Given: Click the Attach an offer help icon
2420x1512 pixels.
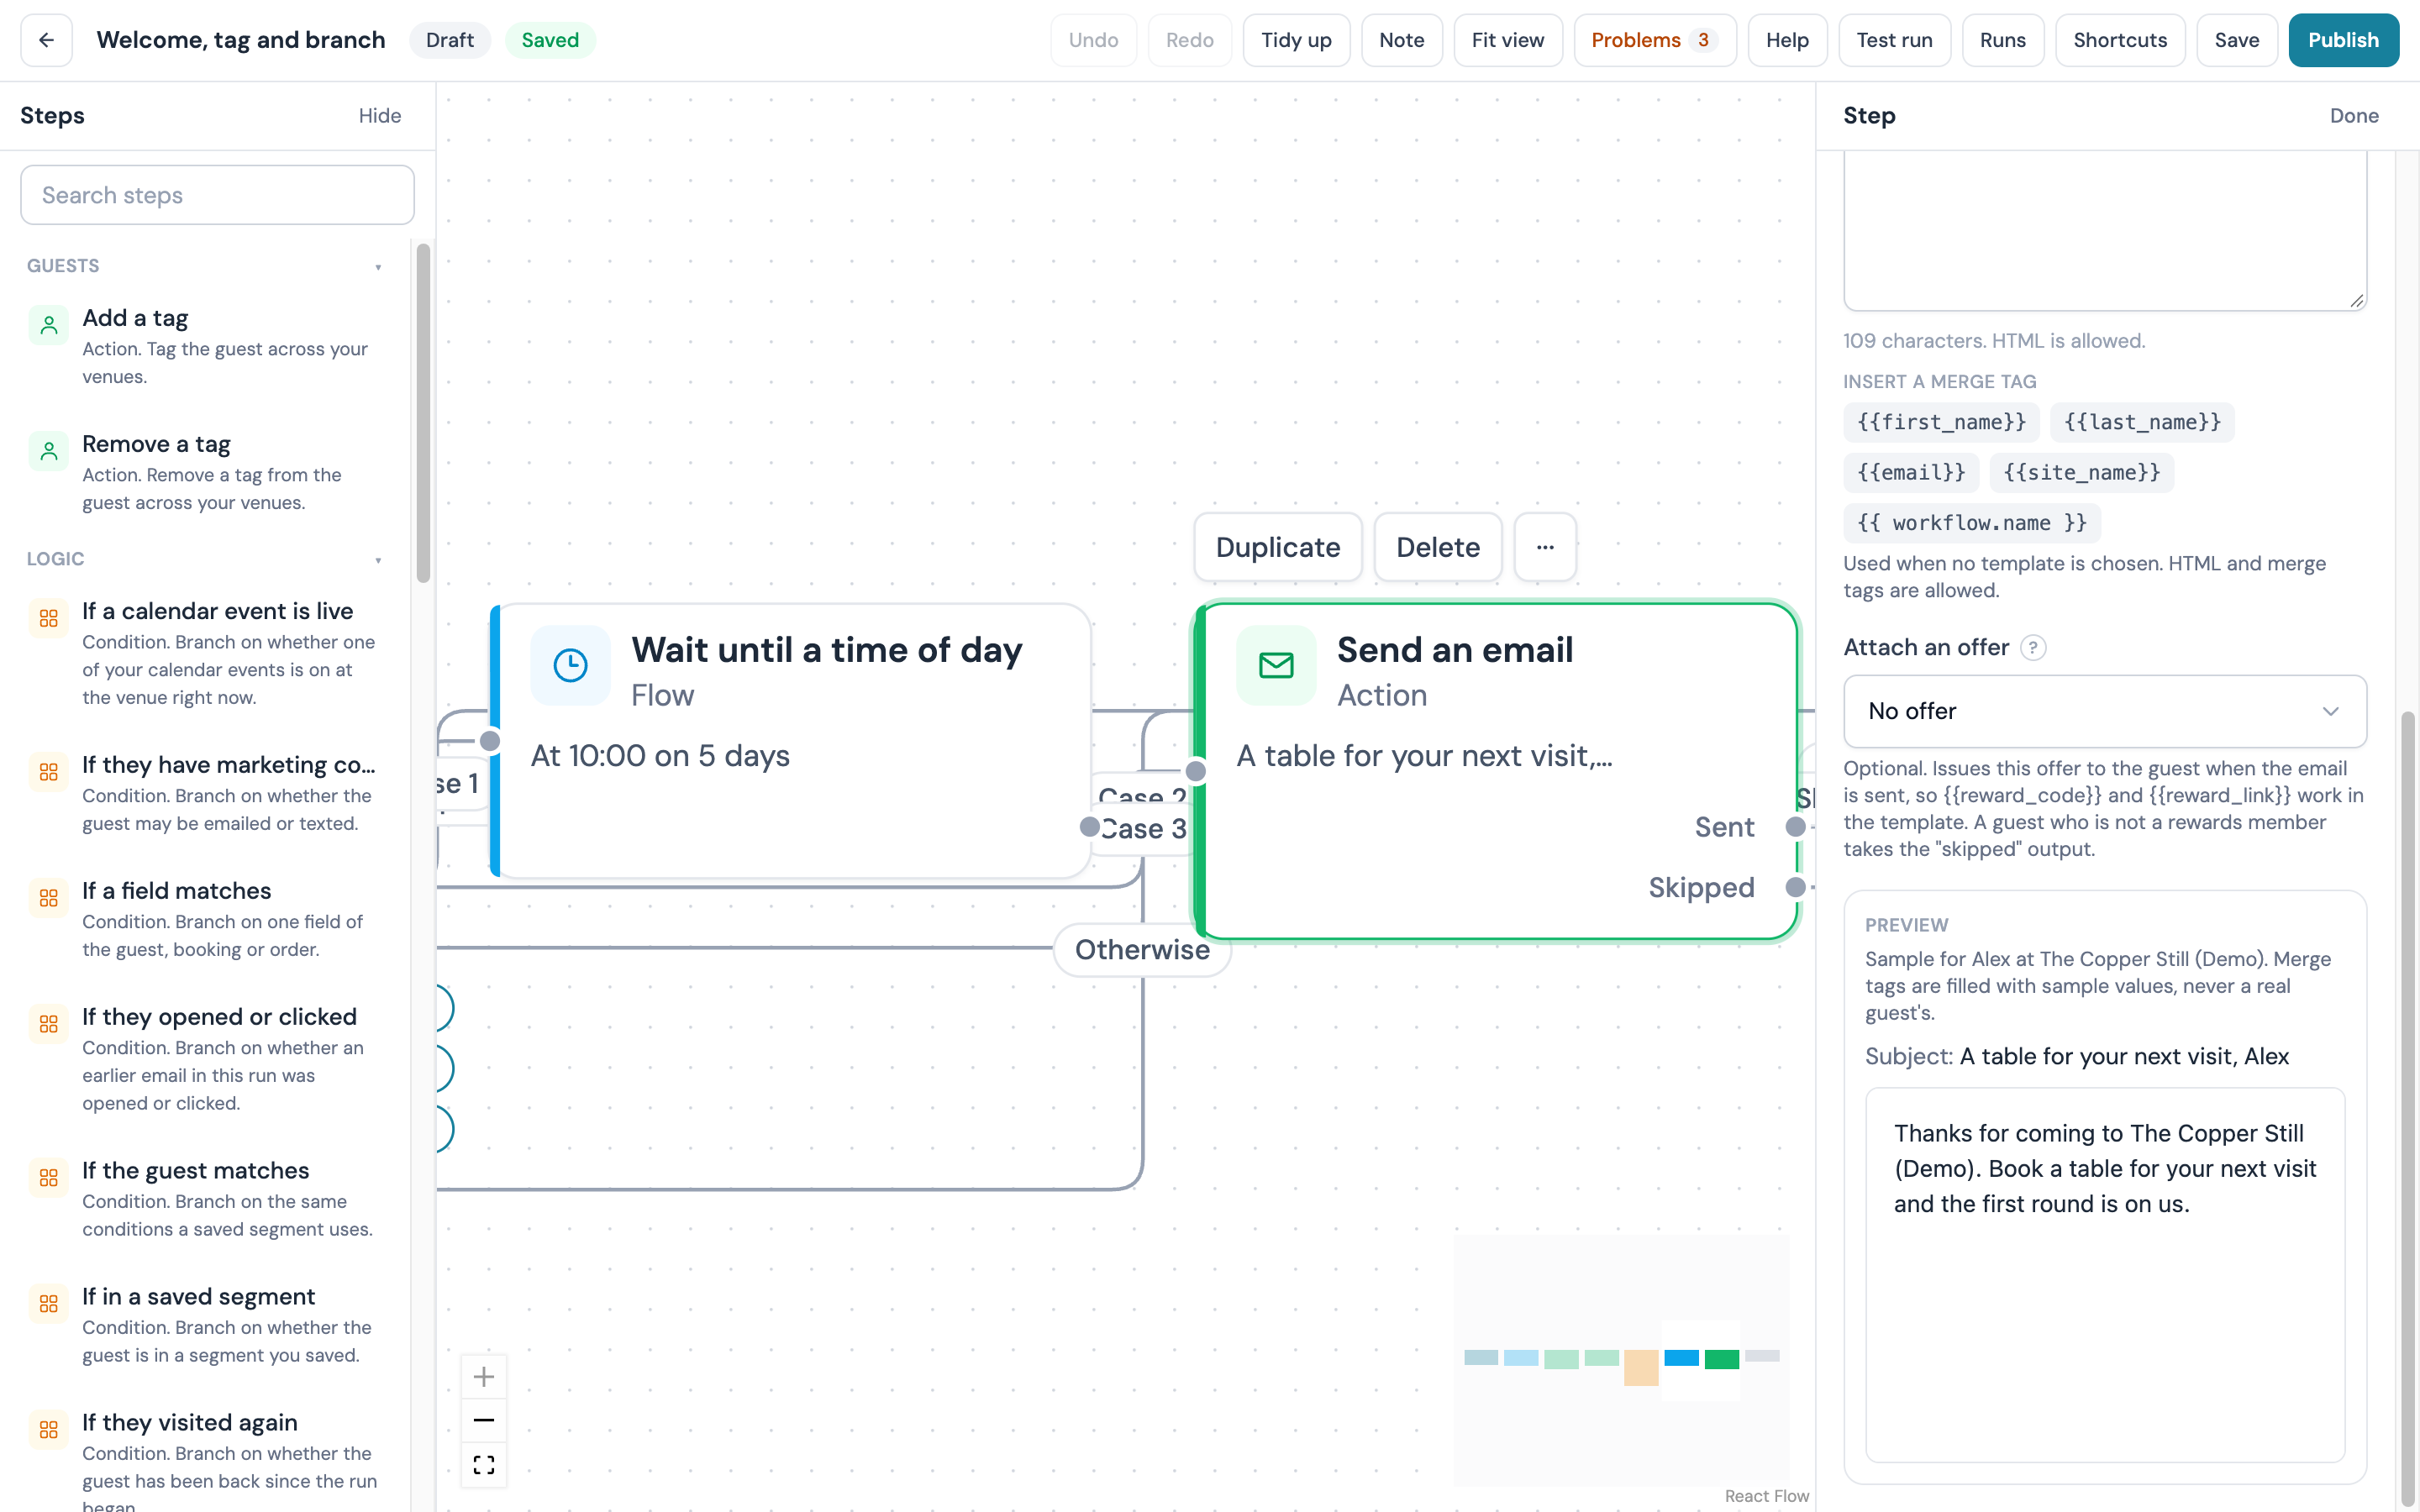Looking at the screenshot, I should [x=2033, y=648].
